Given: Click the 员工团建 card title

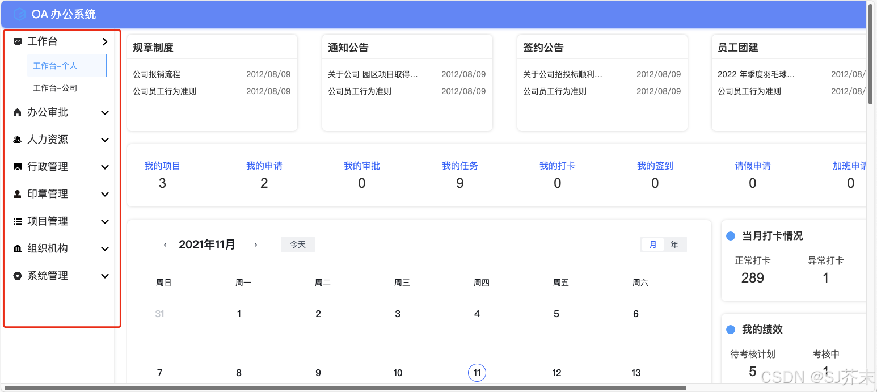Looking at the screenshot, I should pyautogui.click(x=738, y=48).
